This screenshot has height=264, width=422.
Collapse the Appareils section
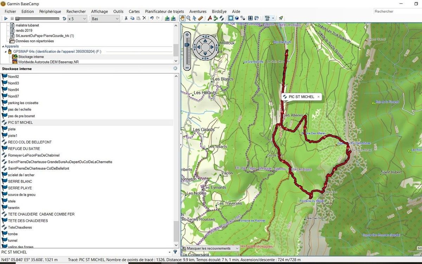[2, 46]
